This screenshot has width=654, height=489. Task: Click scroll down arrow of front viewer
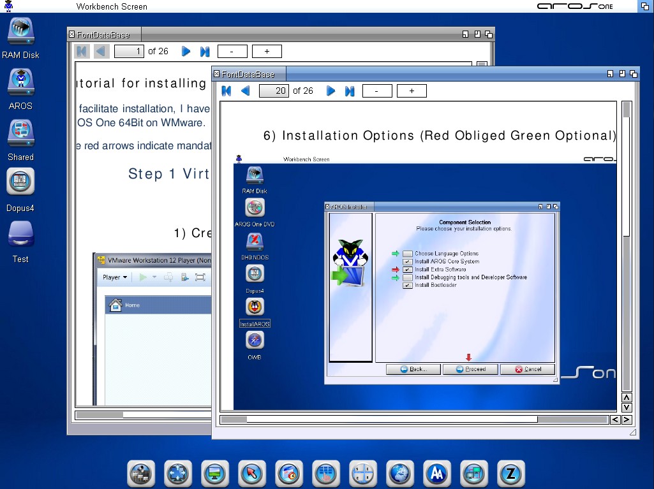tap(626, 407)
